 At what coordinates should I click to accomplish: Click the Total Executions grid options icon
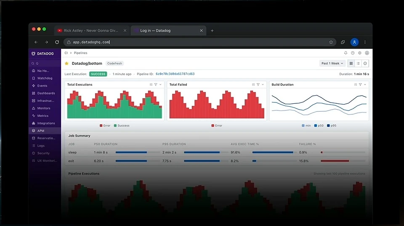tap(151, 84)
